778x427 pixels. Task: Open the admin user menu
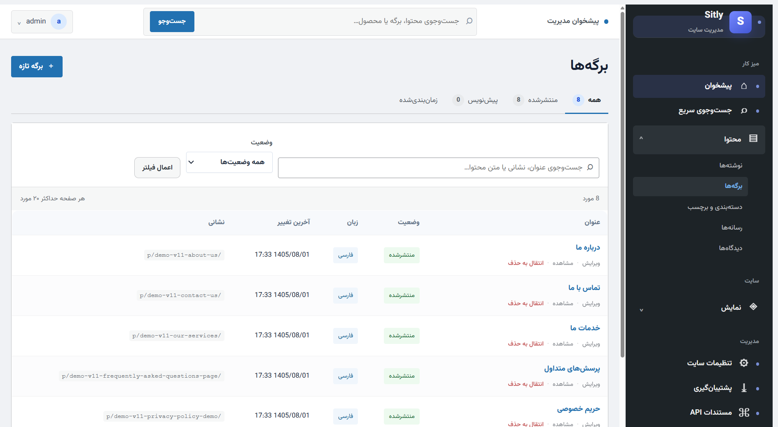click(x=42, y=22)
